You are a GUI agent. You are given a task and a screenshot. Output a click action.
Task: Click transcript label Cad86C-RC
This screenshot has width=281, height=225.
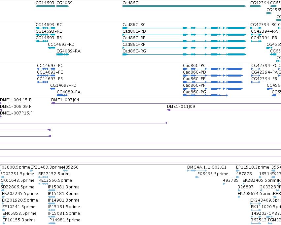(x=134, y=25)
